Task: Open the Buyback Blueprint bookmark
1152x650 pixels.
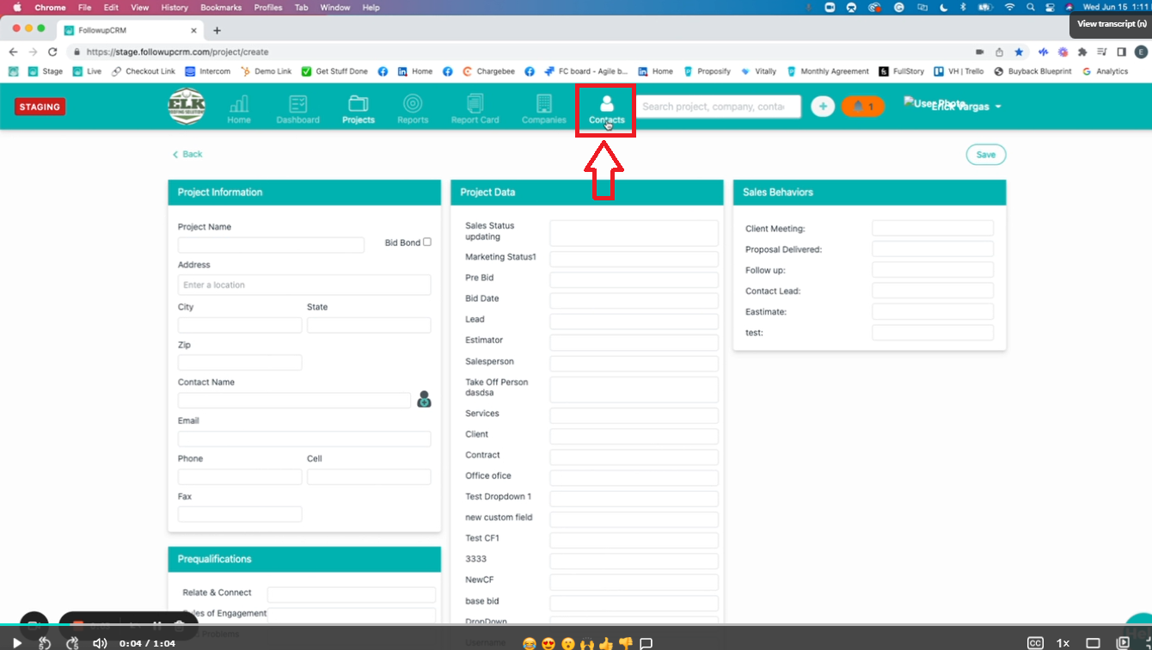Action: (1033, 71)
